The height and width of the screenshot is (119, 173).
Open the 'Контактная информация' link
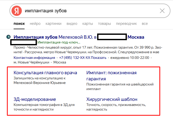coord(34,58)
